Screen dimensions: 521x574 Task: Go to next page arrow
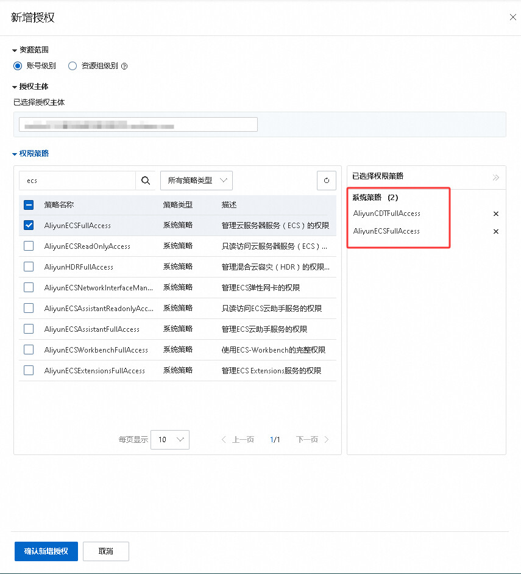[327, 440]
